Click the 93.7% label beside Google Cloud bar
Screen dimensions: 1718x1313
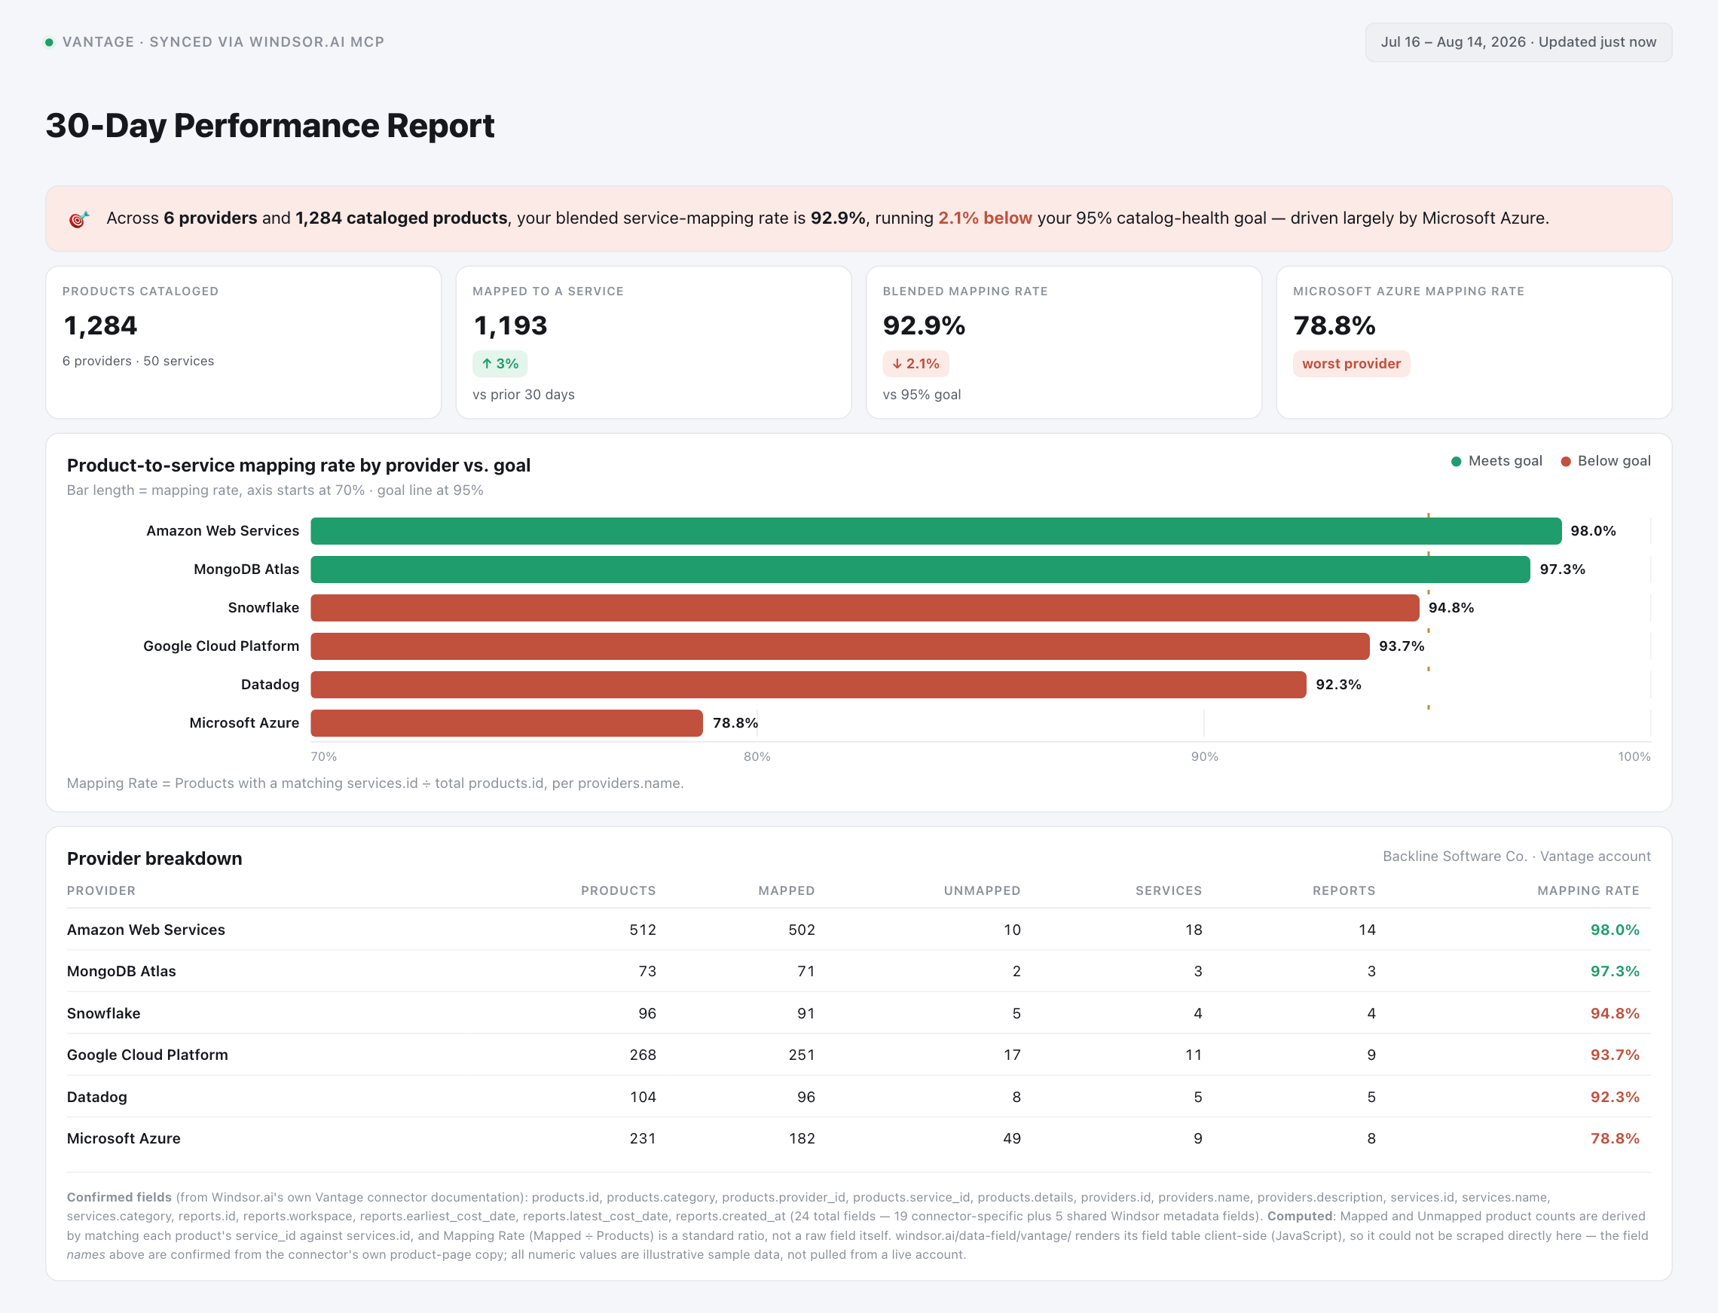coord(1402,646)
